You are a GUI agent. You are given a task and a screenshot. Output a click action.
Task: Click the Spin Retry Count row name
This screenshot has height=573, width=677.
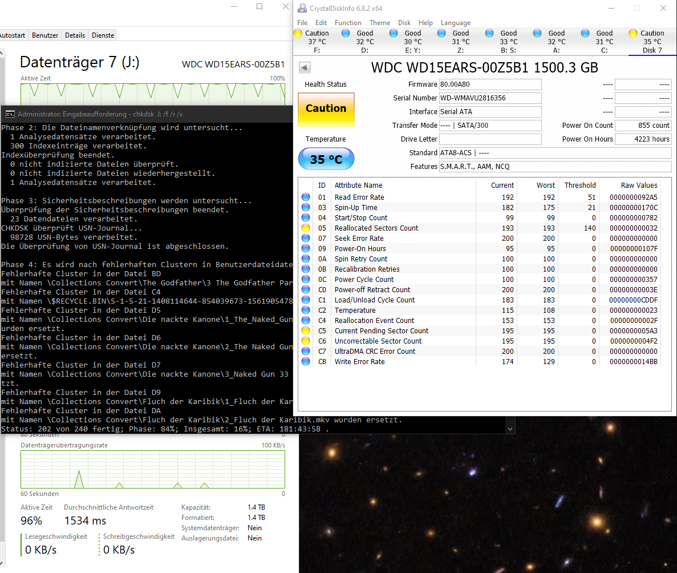tap(361, 259)
